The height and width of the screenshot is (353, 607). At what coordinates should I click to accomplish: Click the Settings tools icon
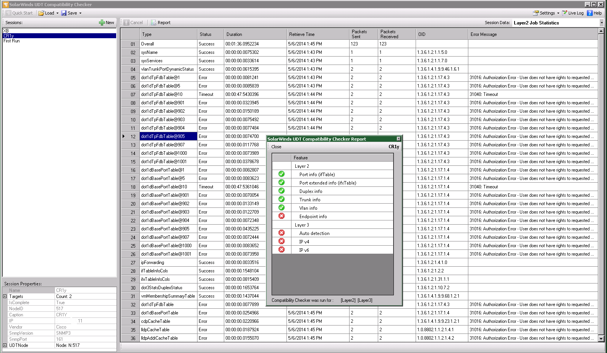(536, 13)
